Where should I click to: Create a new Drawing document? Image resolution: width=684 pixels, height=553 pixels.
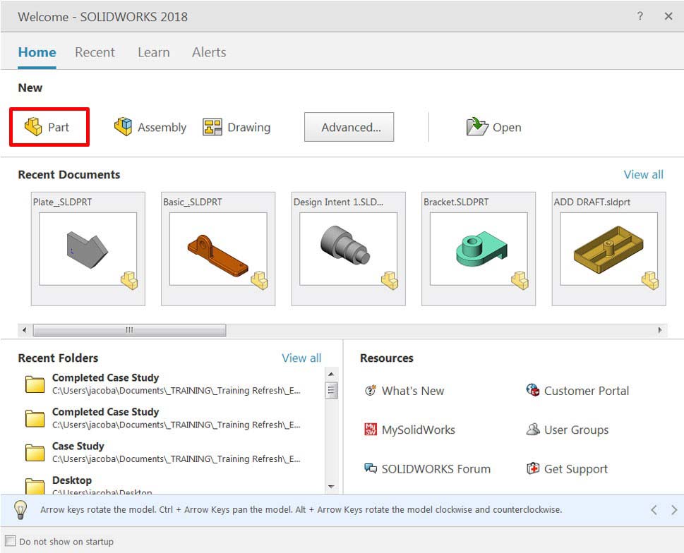click(x=237, y=127)
